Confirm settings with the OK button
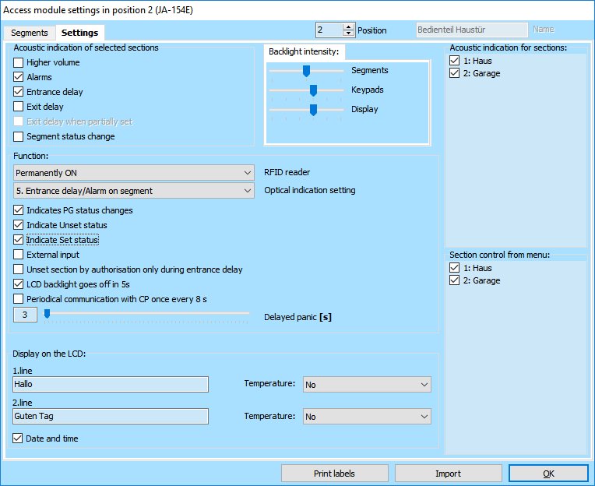This screenshot has width=595, height=486. click(548, 474)
